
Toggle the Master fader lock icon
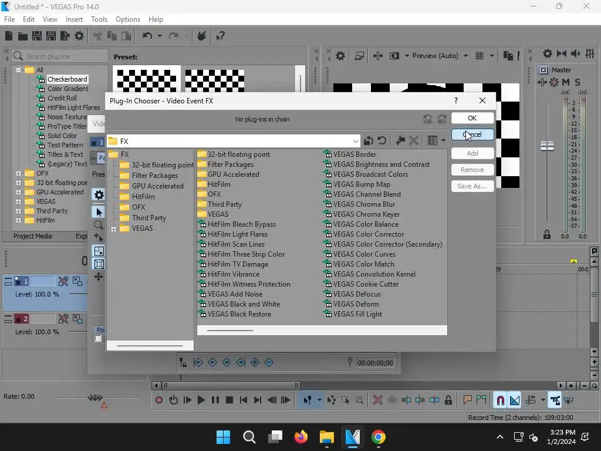tap(547, 235)
